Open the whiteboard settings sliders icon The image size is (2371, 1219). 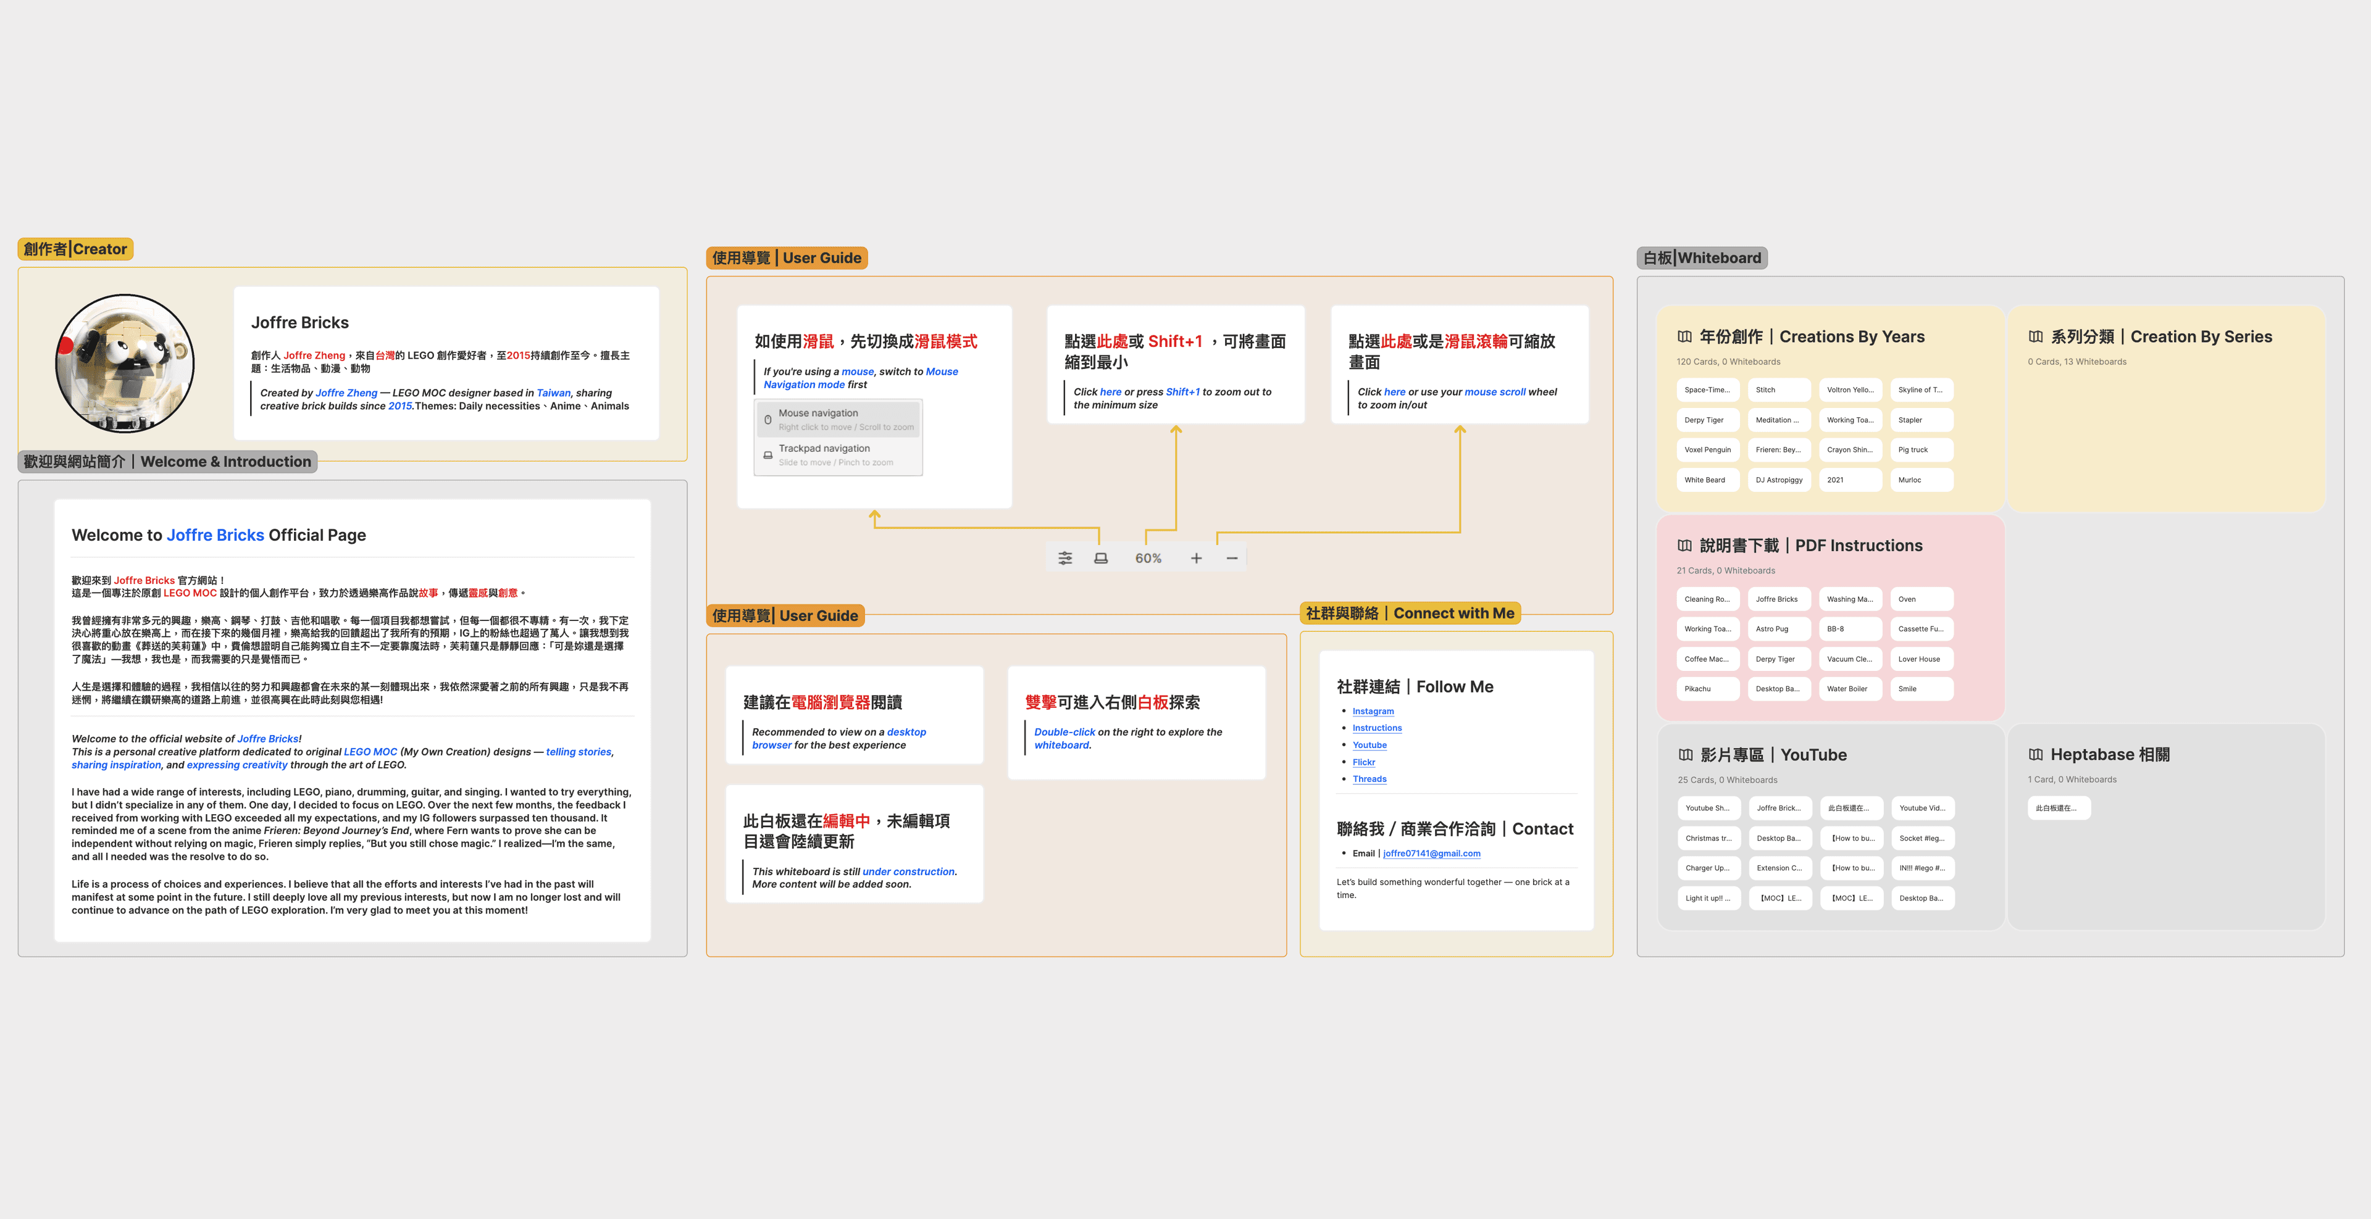pyautogui.click(x=1065, y=559)
